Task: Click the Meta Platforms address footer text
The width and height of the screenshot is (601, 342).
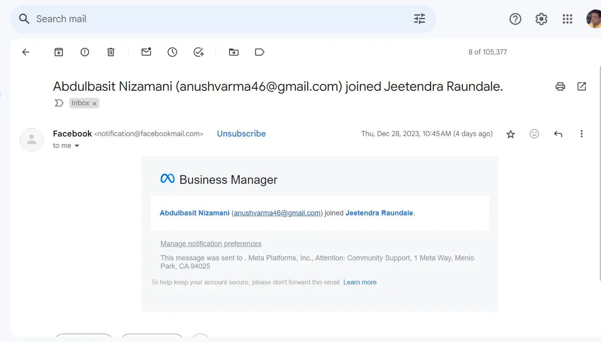Action: pos(317,262)
